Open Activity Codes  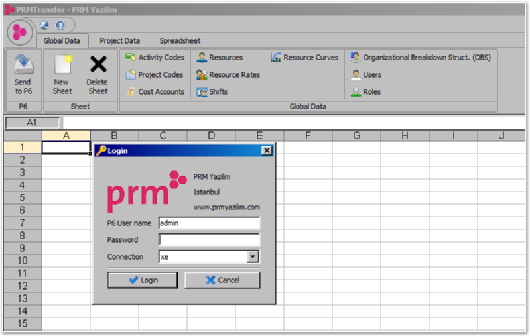pos(155,58)
